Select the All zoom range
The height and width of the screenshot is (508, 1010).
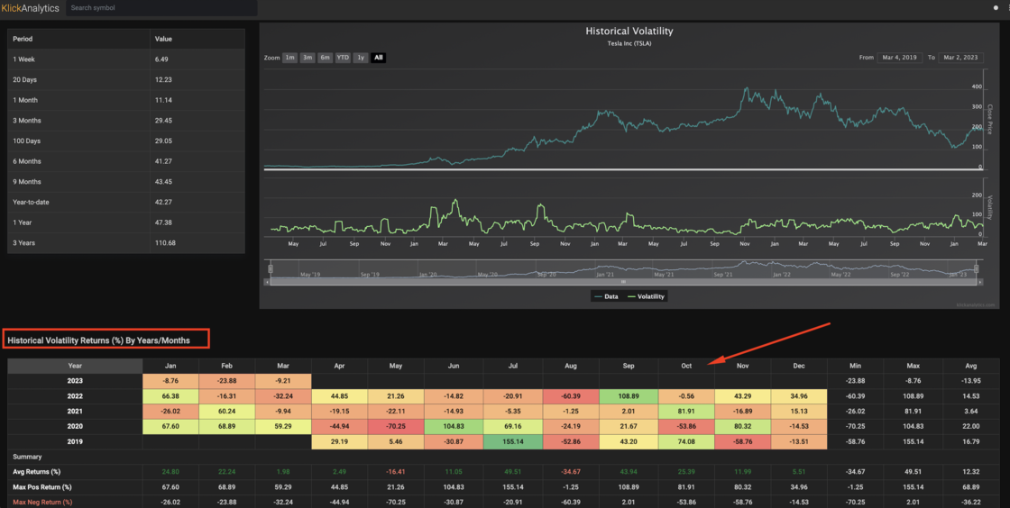pos(378,58)
